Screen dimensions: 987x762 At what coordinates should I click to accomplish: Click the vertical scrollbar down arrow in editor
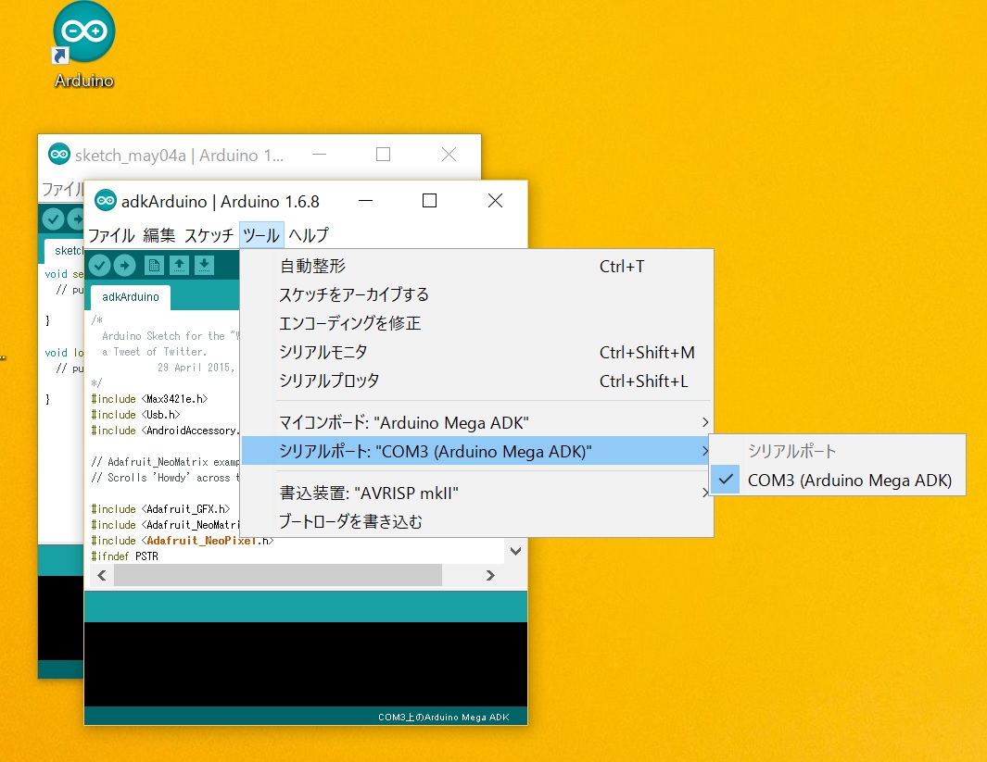[x=516, y=551]
